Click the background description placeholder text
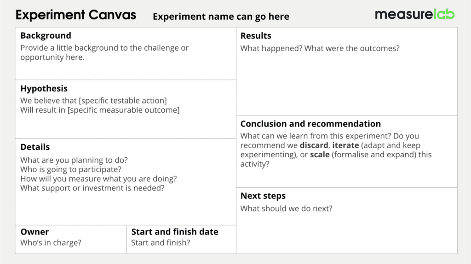Screen dimensions: 471x264 [x=104, y=52]
